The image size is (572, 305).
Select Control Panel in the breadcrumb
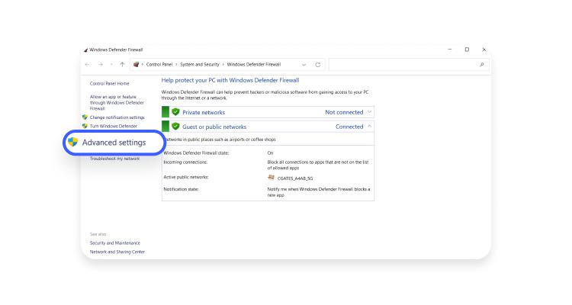coord(159,65)
